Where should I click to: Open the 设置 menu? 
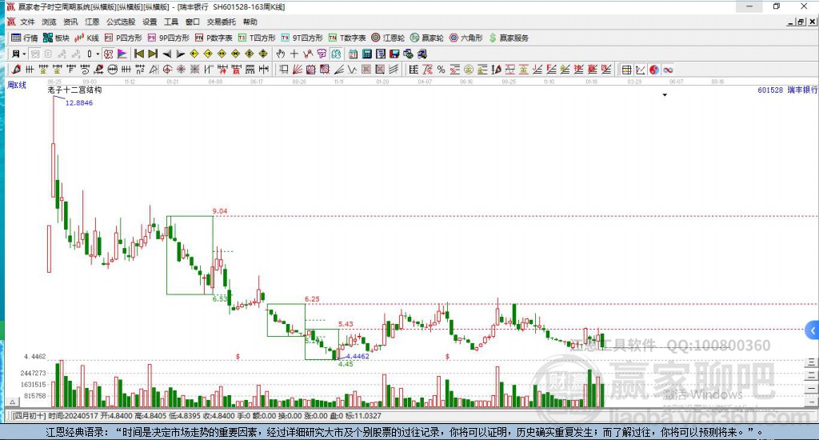tap(150, 22)
